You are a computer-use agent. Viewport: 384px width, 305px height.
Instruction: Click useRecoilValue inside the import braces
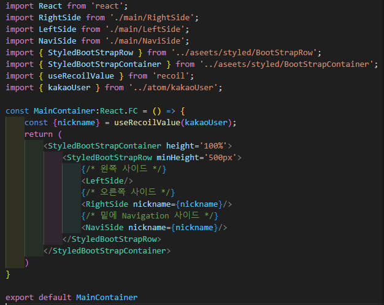(x=81, y=76)
